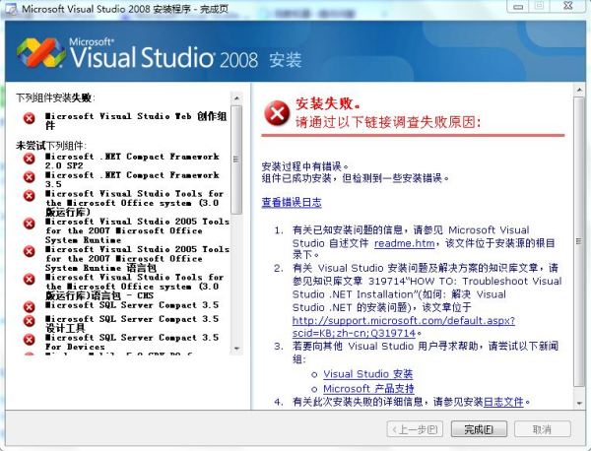Click error icon for System Runtime 语言包
Image resolution: width=591 pixels, height=451 pixels.
pyautogui.click(x=29, y=251)
